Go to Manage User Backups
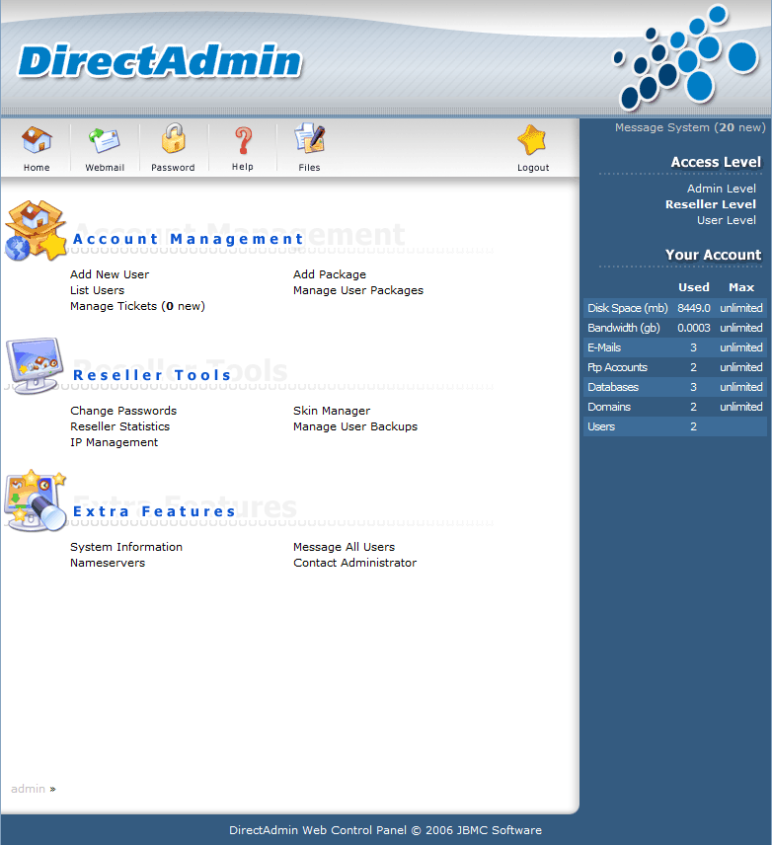Image resolution: width=772 pixels, height=845 pixels. pyautogui.click(x=355, y=426)
